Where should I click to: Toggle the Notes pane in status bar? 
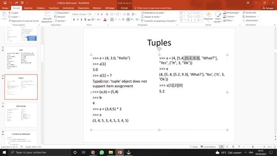tap(193, 147)
